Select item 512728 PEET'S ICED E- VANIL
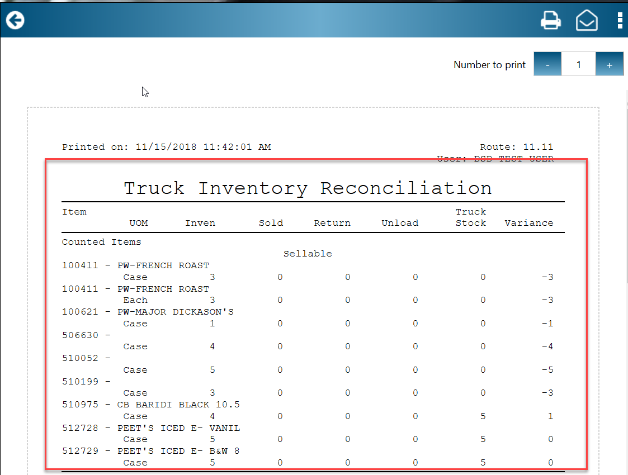Screen dimensions: 628x475 150,428
